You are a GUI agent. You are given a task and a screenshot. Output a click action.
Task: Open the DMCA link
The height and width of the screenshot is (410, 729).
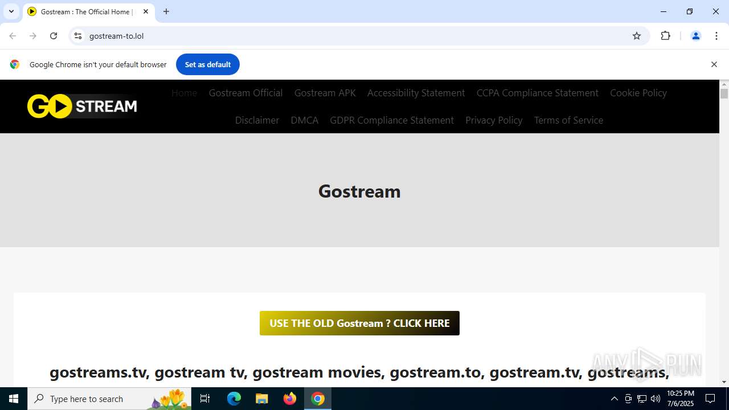[304, 120]
